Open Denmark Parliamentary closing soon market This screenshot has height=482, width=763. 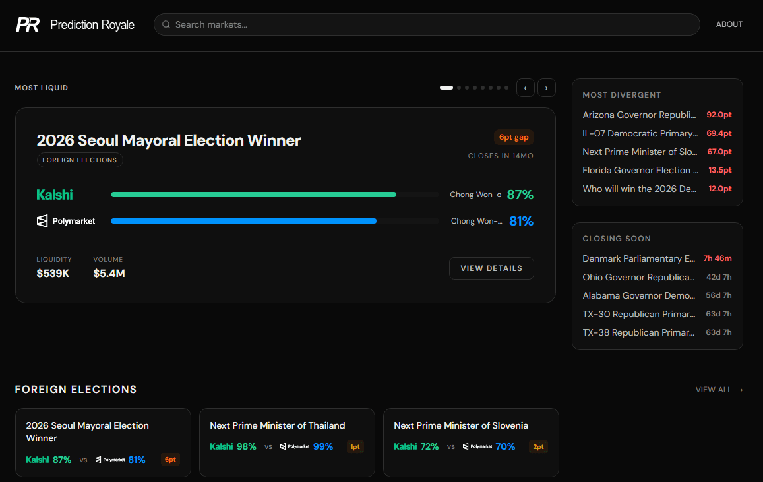[x=639, y=258]
